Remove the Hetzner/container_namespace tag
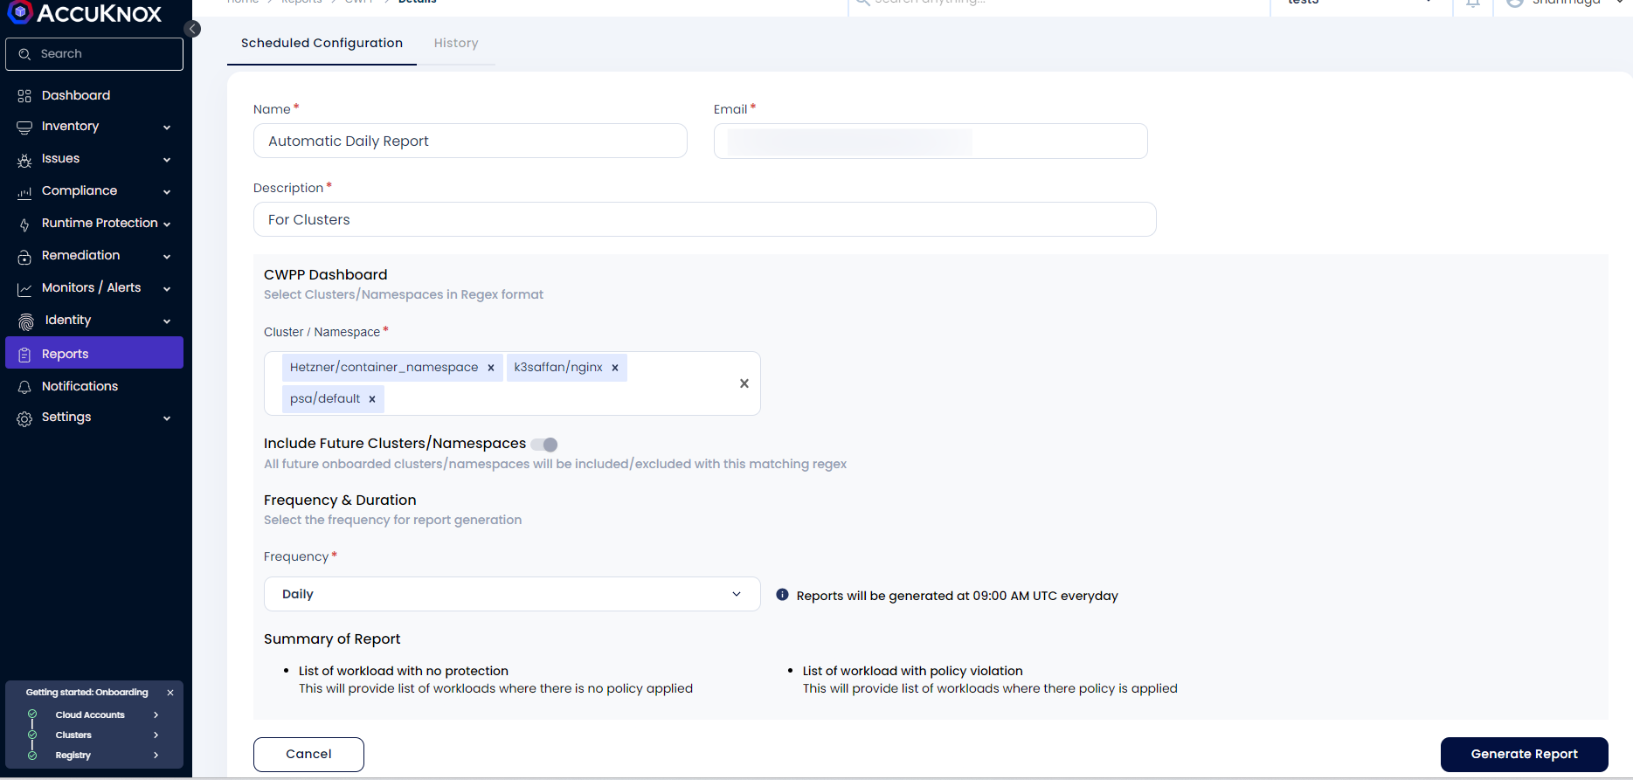 pyautogui.click(x=491, y=368)
